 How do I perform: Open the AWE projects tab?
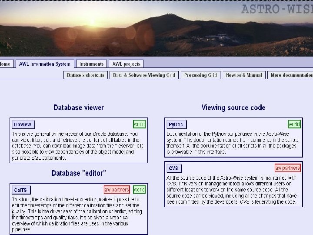[x=126, y=64]
